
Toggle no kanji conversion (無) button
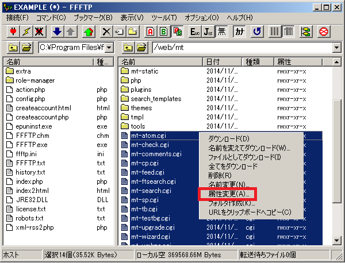[x=221, y=32]
